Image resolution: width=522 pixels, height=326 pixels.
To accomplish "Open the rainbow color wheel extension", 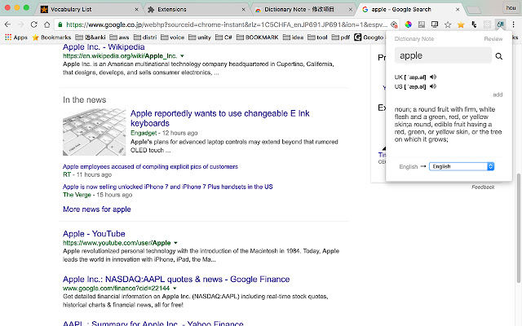I will (x=408, y=24).
